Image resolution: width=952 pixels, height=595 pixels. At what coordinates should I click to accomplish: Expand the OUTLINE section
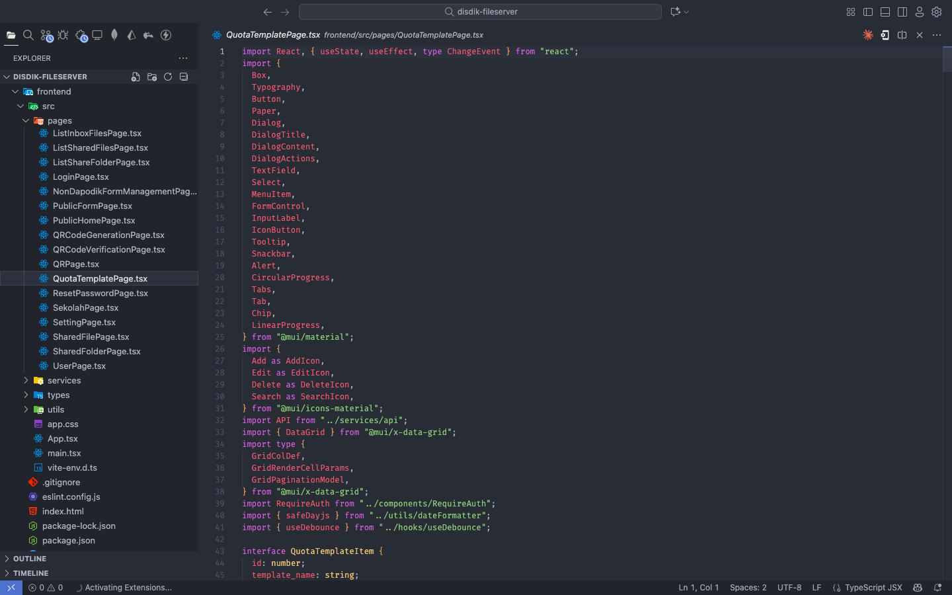(x=30, y=559)
